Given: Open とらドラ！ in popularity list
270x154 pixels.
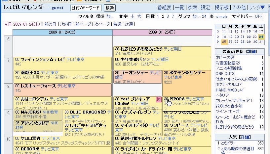Looking at the screenshot, I should 228,143.
